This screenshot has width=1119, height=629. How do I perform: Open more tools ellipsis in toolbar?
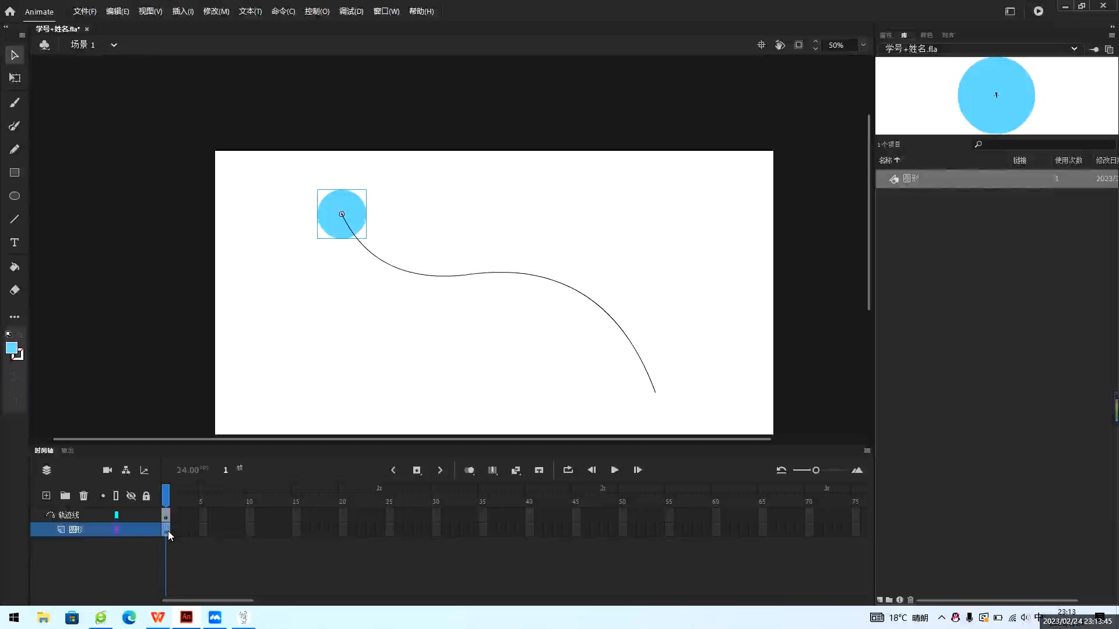click(x=15, y=317)
